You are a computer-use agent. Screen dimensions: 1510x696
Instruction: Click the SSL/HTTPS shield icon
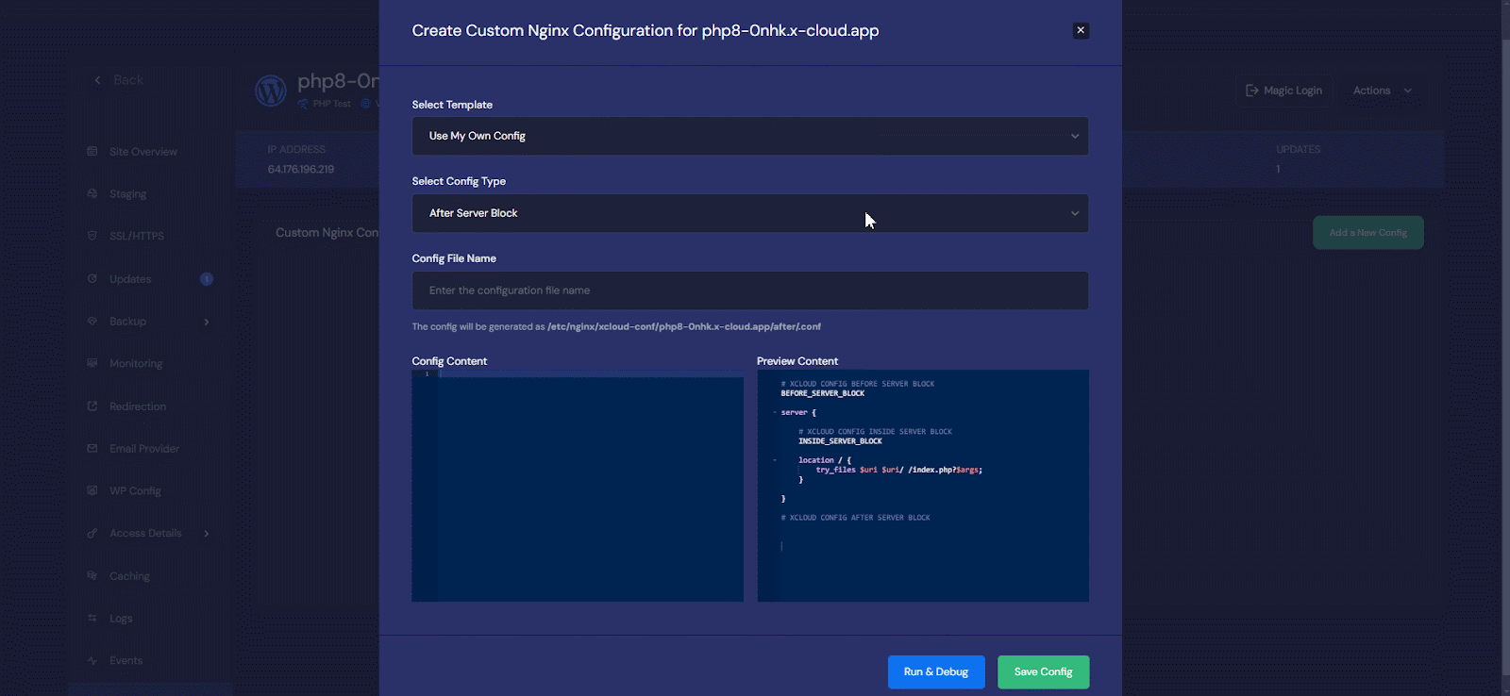[x=92, y=236]
